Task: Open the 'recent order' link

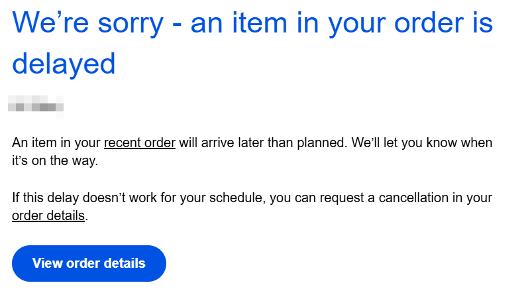Action: click(140, 143)
